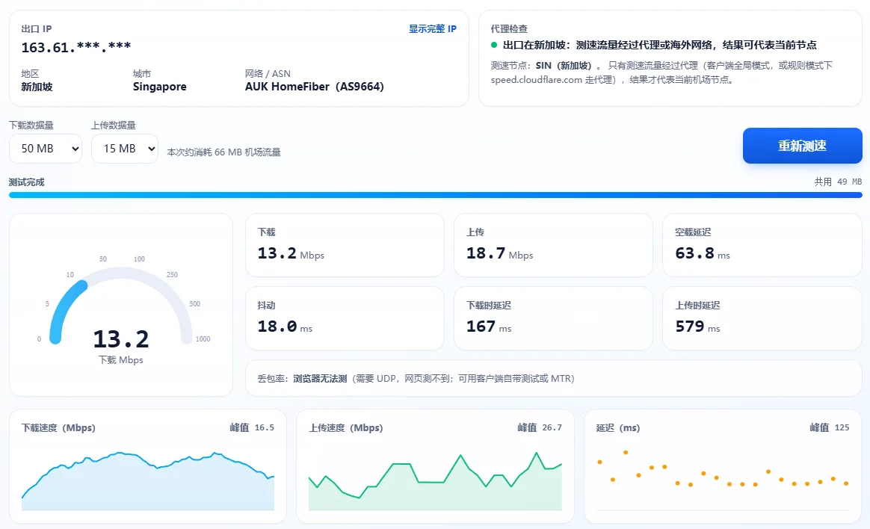870x529 pixels.
Task: Click the 上传时延迟 579 ms value
Action: pyautogui.click(x=697, y=327)
